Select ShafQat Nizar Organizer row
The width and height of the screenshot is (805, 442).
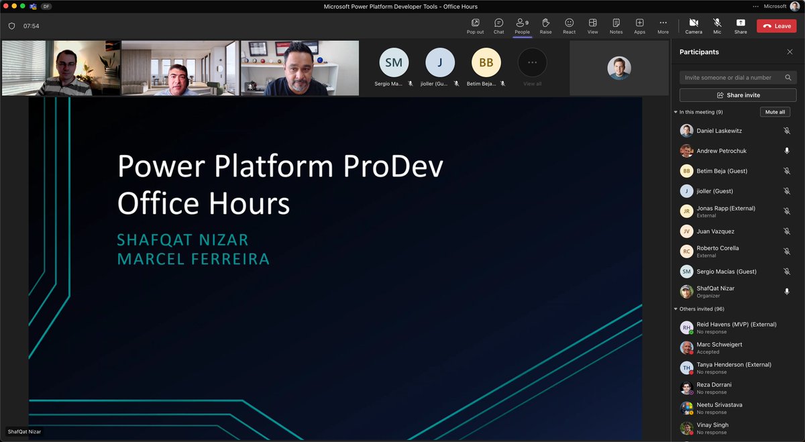(737, 292)
